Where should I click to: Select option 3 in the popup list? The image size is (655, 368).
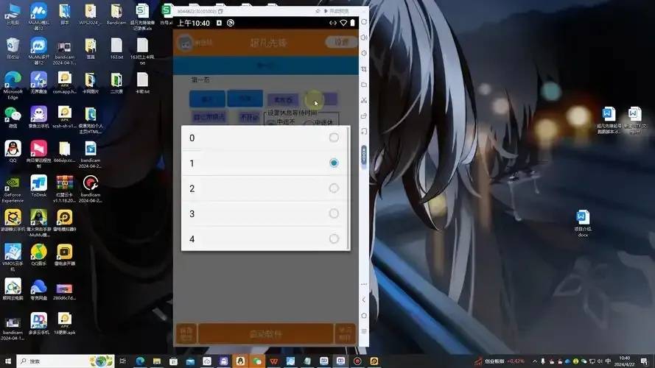click(266, 213)
